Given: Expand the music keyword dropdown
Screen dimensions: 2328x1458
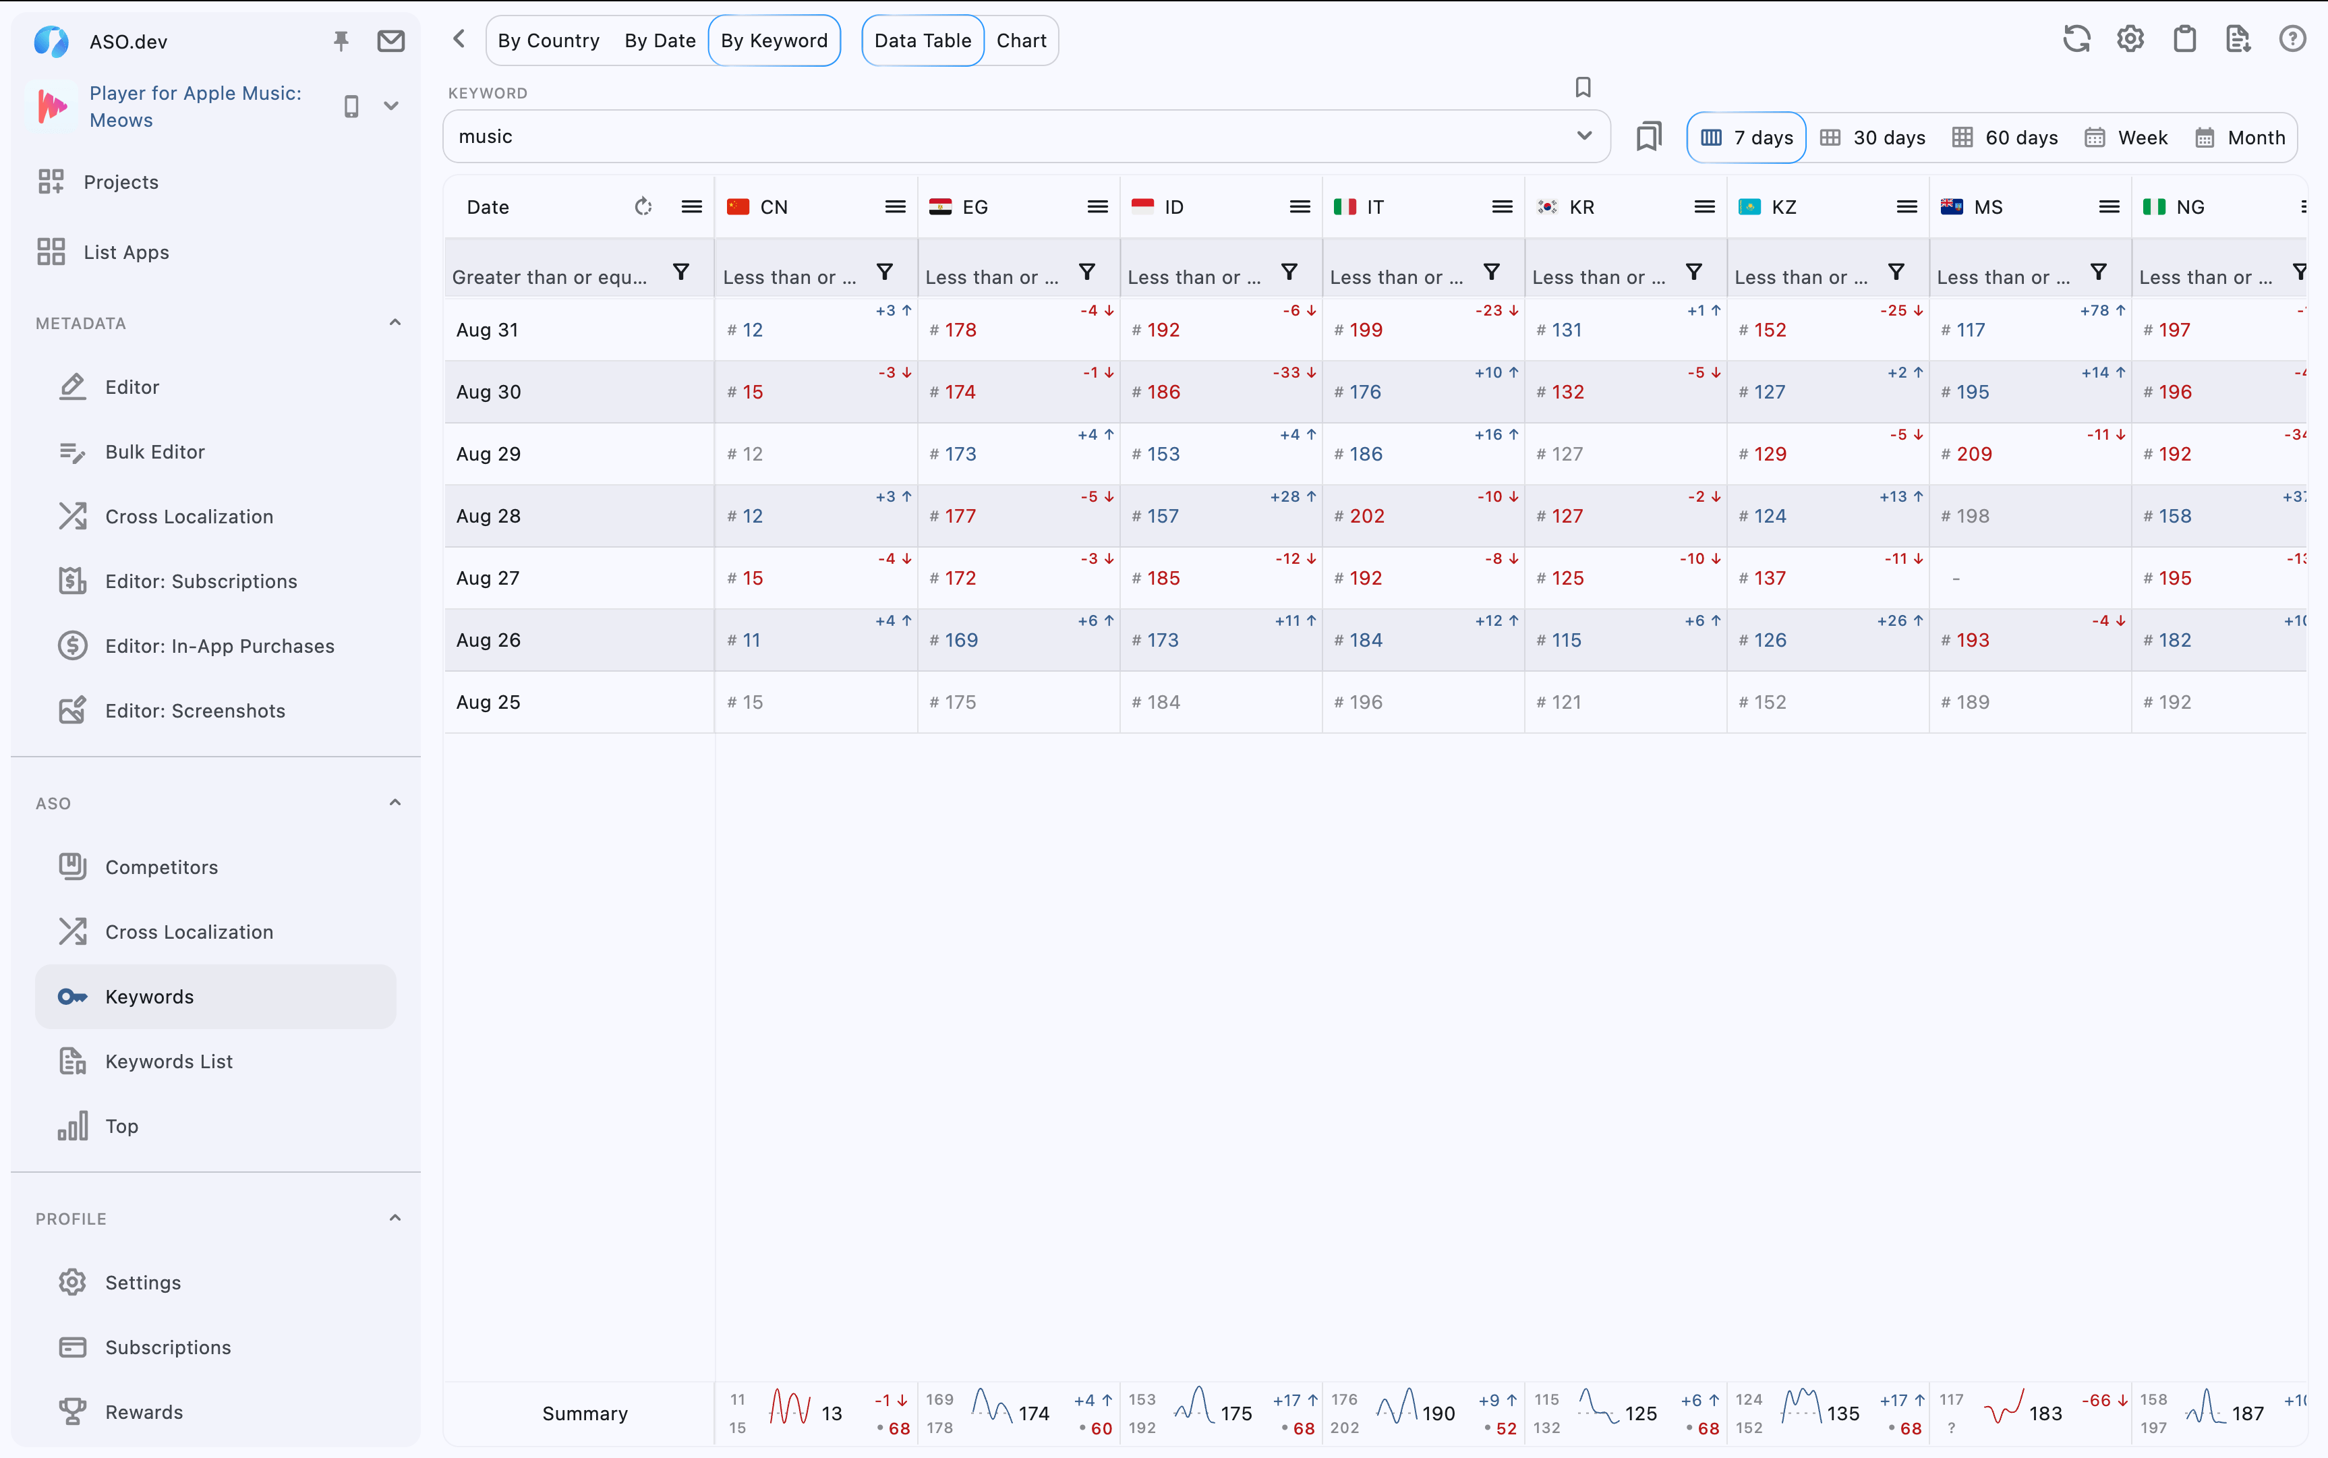Looking at the screenshot, I should 1583,136.
